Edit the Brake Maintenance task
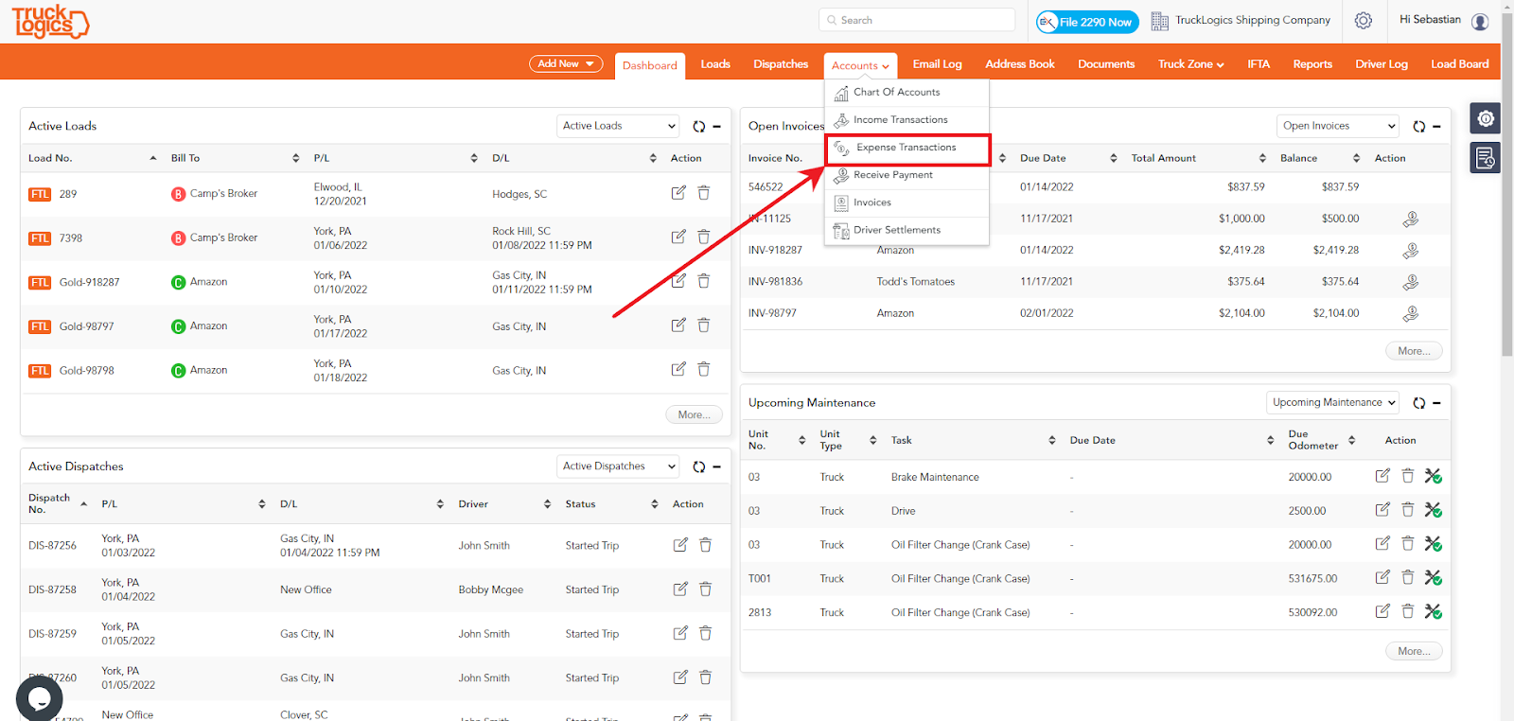Image resolution: width=1514 pixels, height=721 pixels. point(1382,476)
